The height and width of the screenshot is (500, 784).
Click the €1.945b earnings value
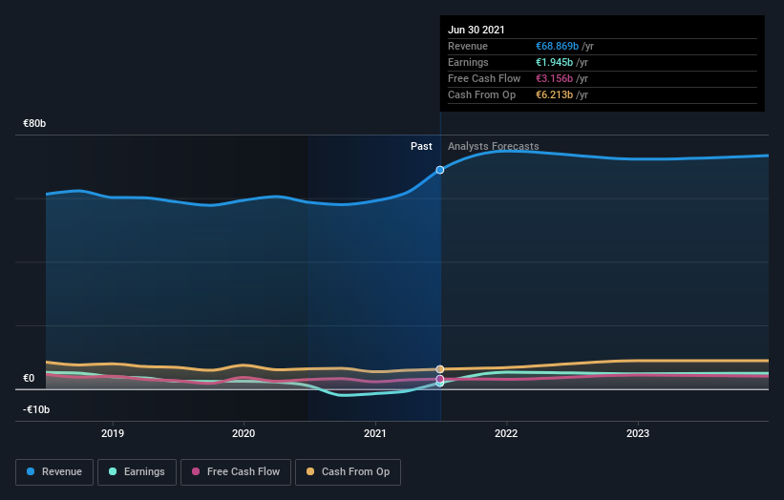pyautogui.click(x=555, y=62)
